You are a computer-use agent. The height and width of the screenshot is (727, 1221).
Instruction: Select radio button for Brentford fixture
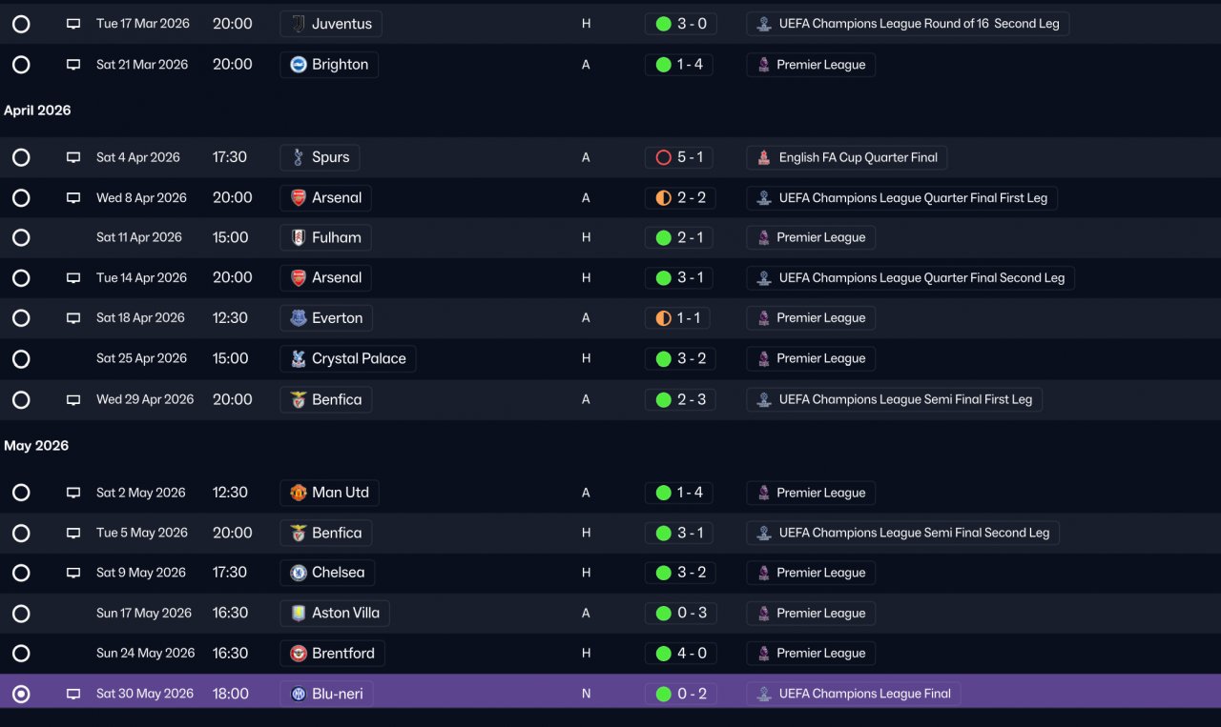point(21,654)
